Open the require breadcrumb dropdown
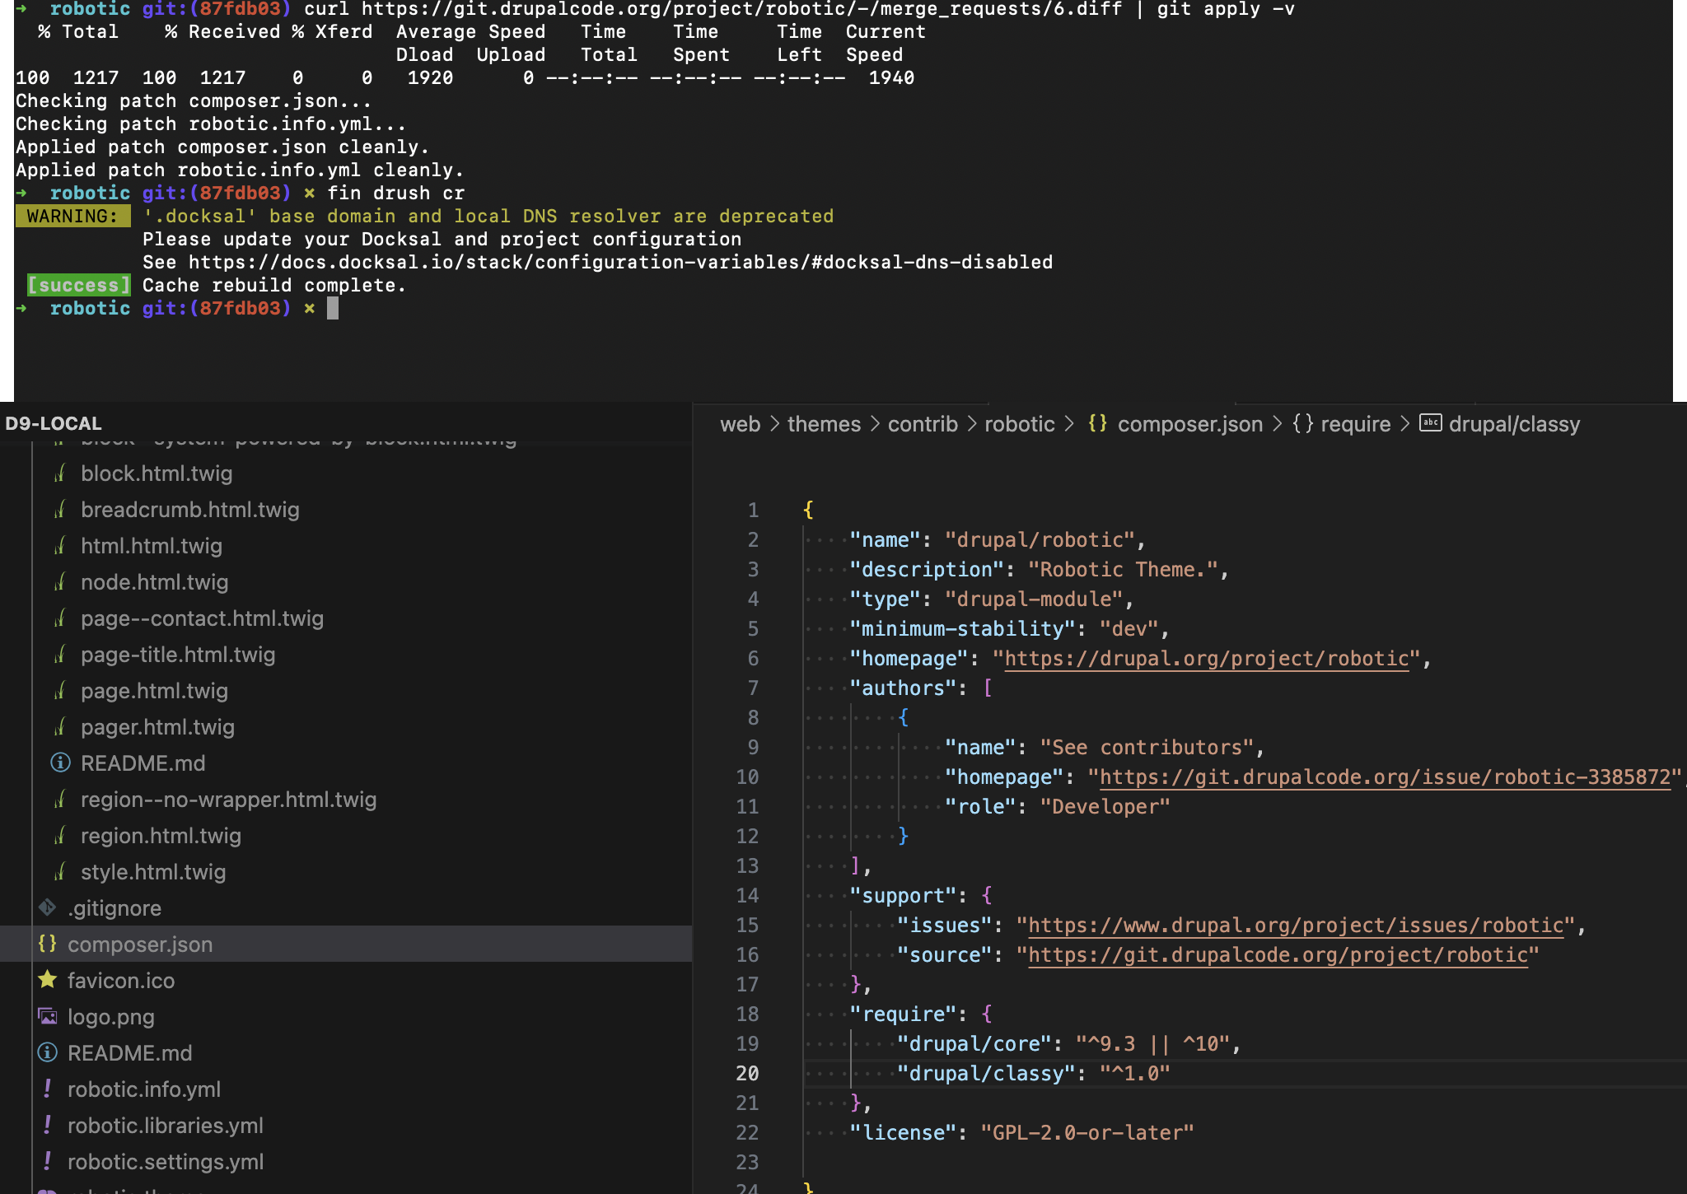 [1355, 424]
